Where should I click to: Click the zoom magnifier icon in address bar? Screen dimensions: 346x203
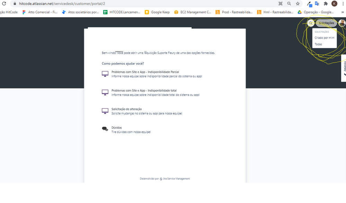click(x=289, y=3)
